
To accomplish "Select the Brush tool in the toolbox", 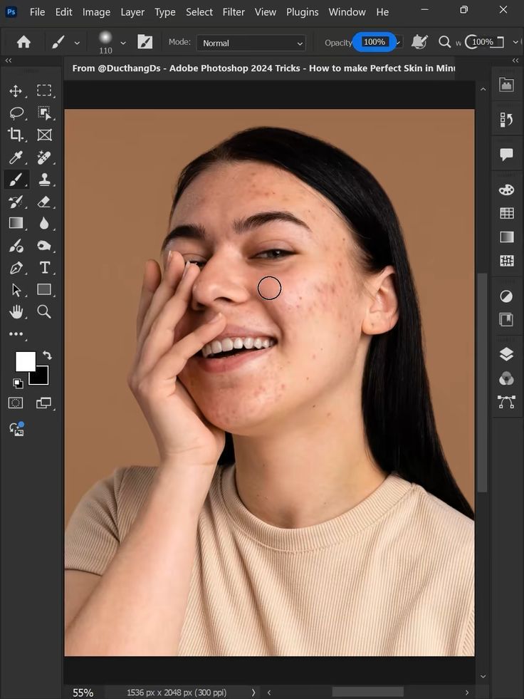I will click(16, 180).
